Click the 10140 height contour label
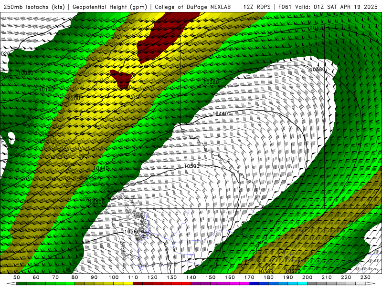This screenshot has height=286, width=382. coord(46,90)
